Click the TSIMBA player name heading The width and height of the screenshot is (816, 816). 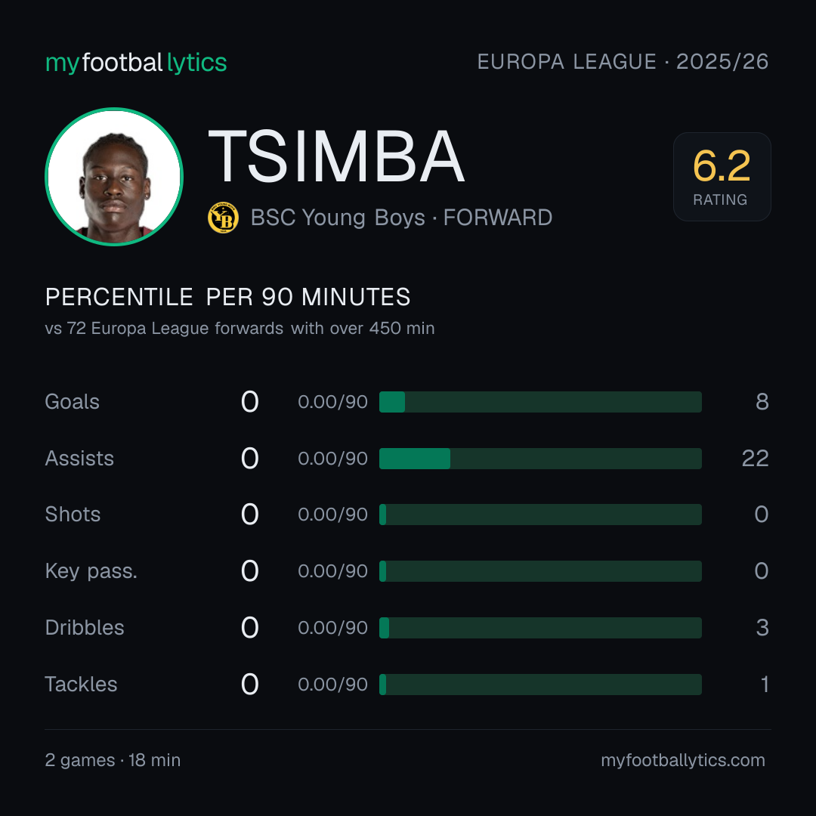[x=336, y=156]
